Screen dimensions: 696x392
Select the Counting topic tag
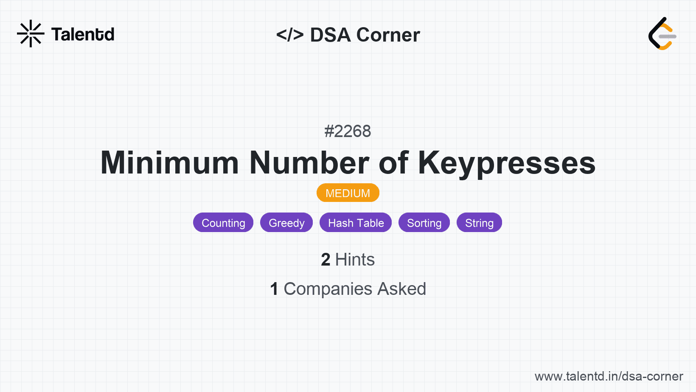pyautogui.click(x=223, y=223)
